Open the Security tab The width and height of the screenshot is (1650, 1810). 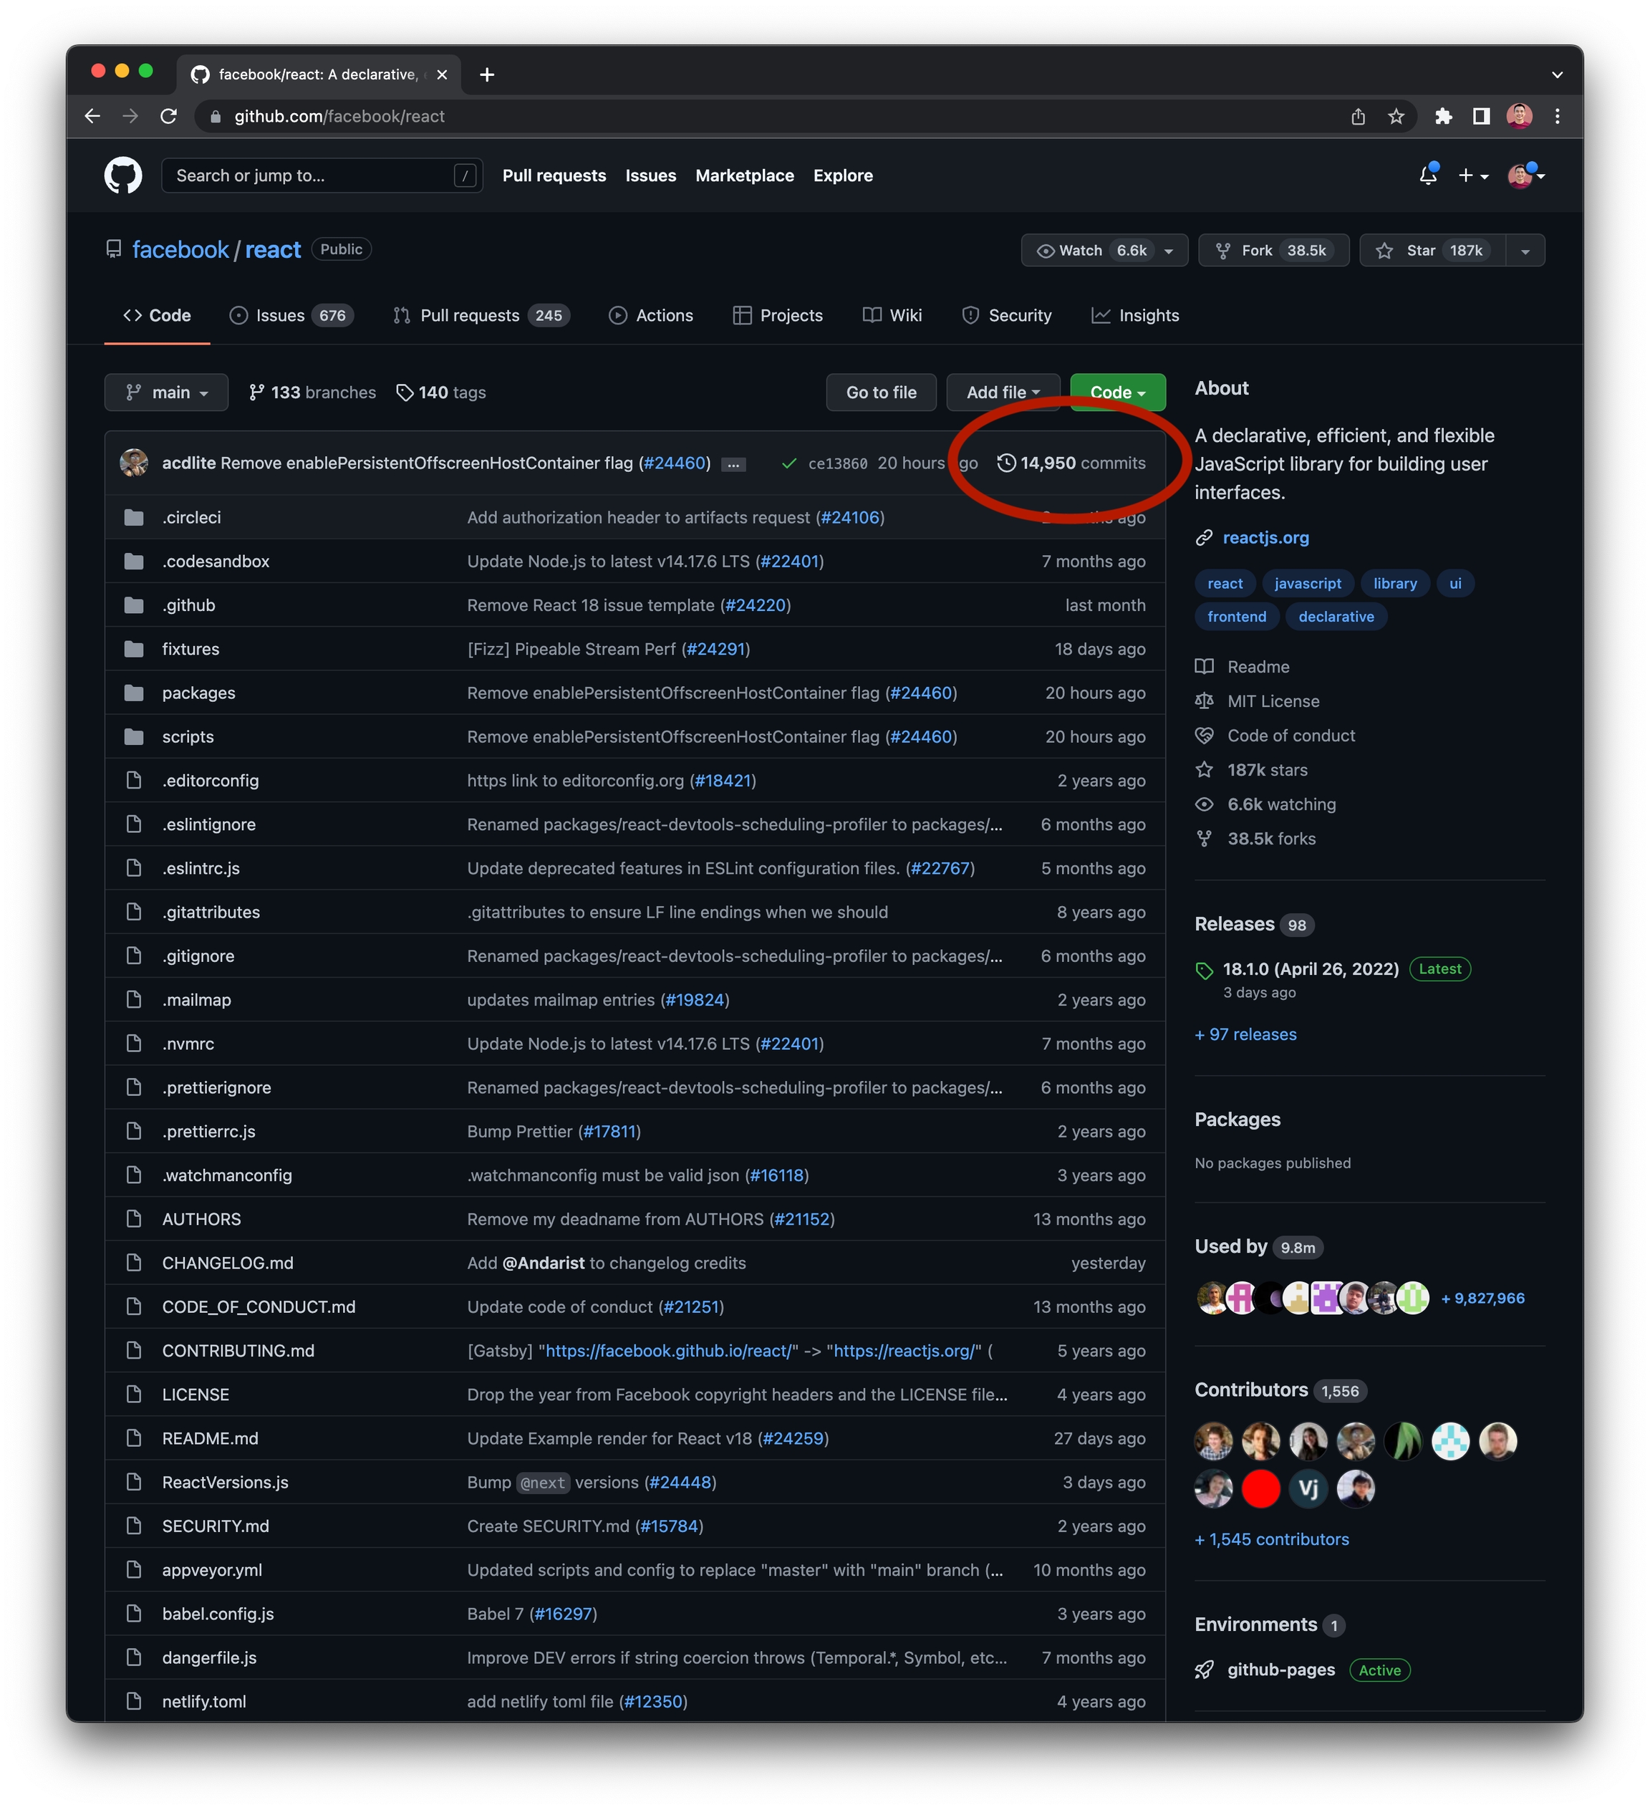coord(1006,315)
